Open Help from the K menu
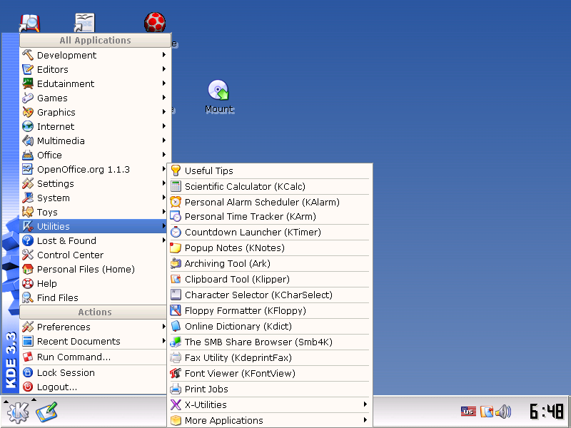 (94, 283)
